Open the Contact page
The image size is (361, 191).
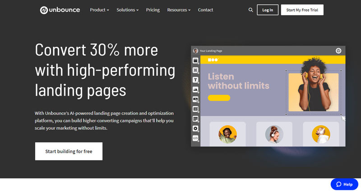click(x=205, y=10)
